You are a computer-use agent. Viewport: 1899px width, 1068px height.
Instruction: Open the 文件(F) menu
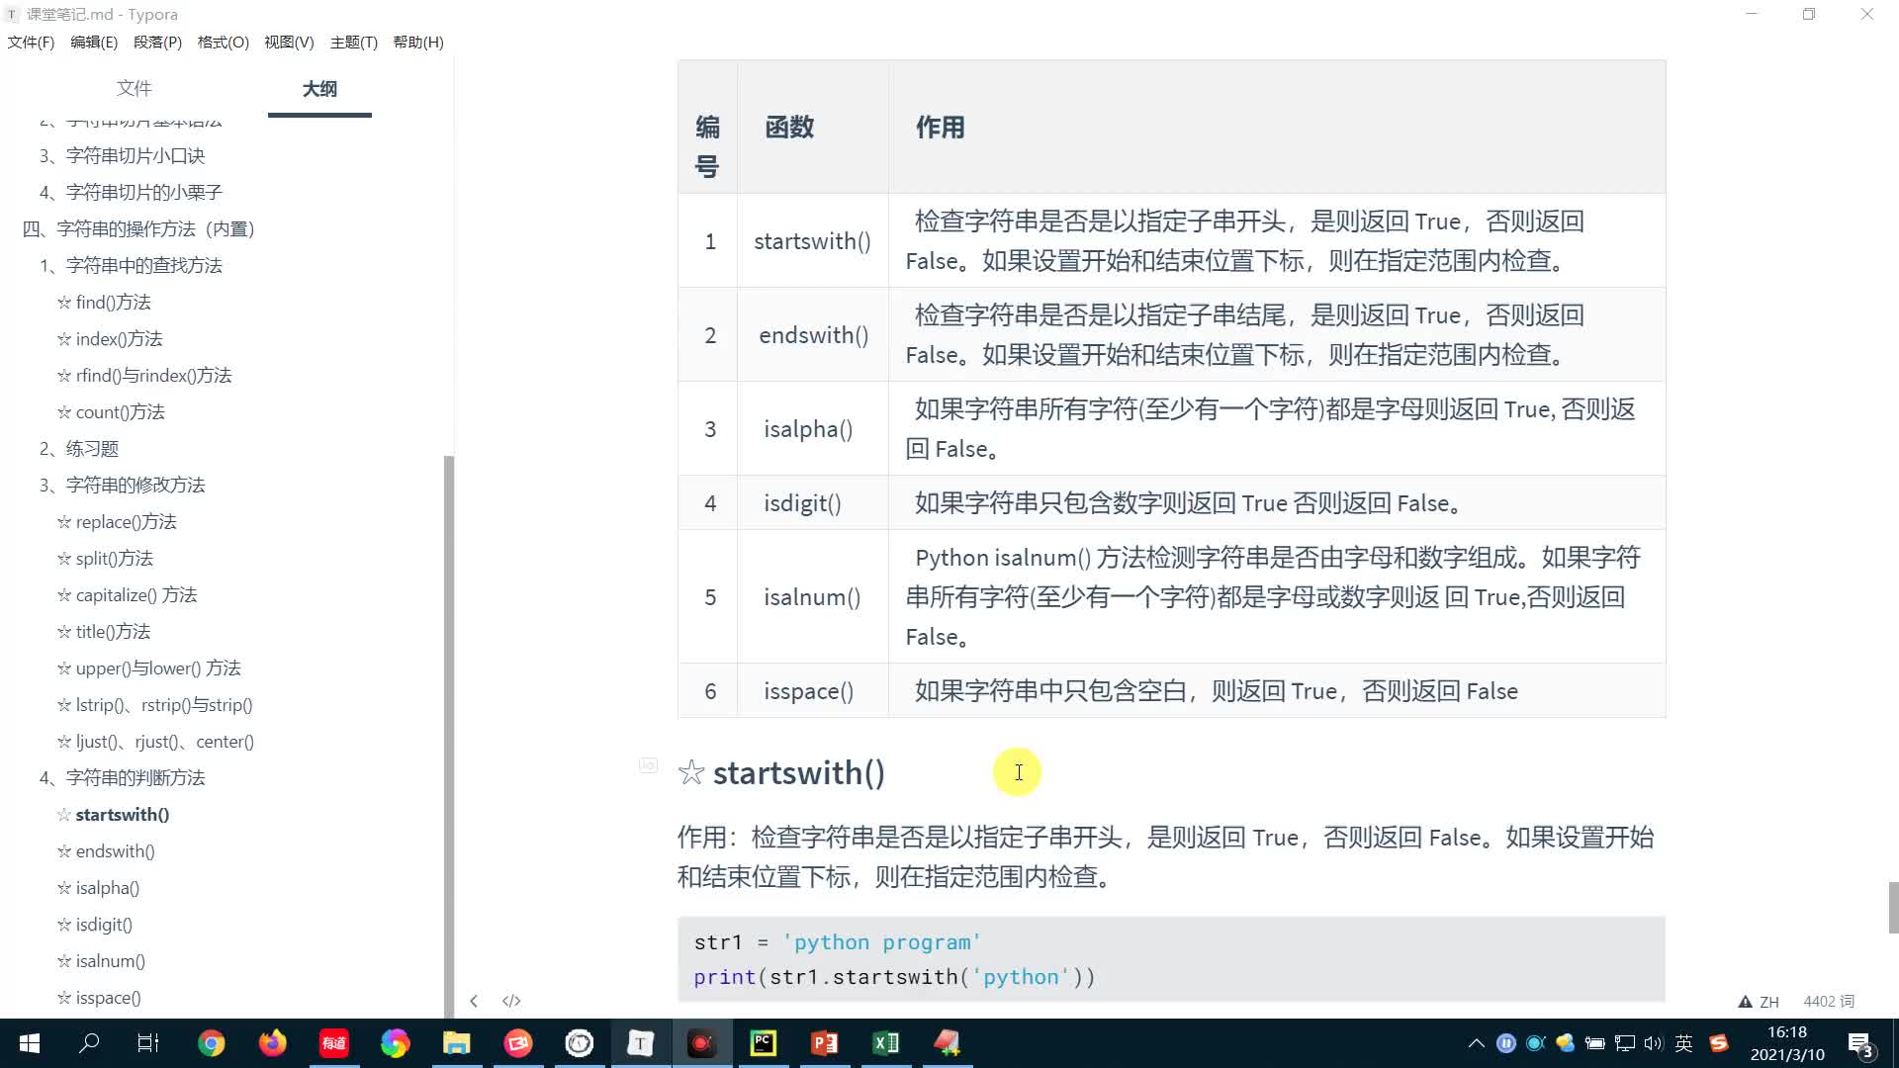click(31, 43)
